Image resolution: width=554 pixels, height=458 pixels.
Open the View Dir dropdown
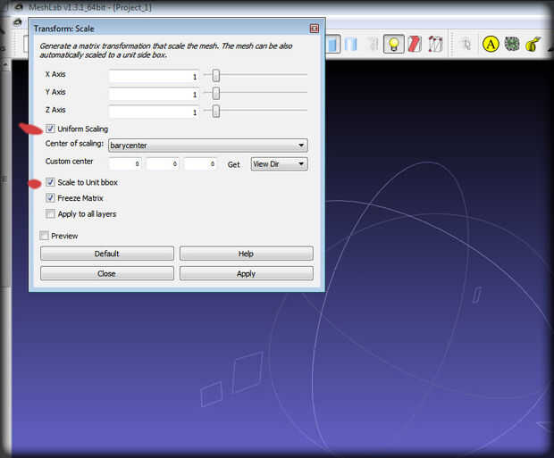click(x=279, y=164)
